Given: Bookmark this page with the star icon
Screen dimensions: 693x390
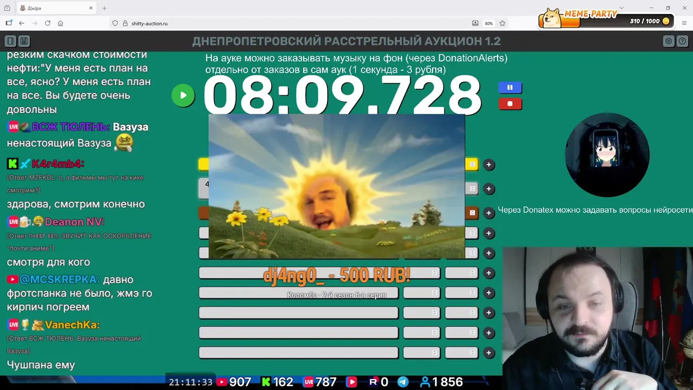Looking at the screenshot, I should [x=502, y=23].
